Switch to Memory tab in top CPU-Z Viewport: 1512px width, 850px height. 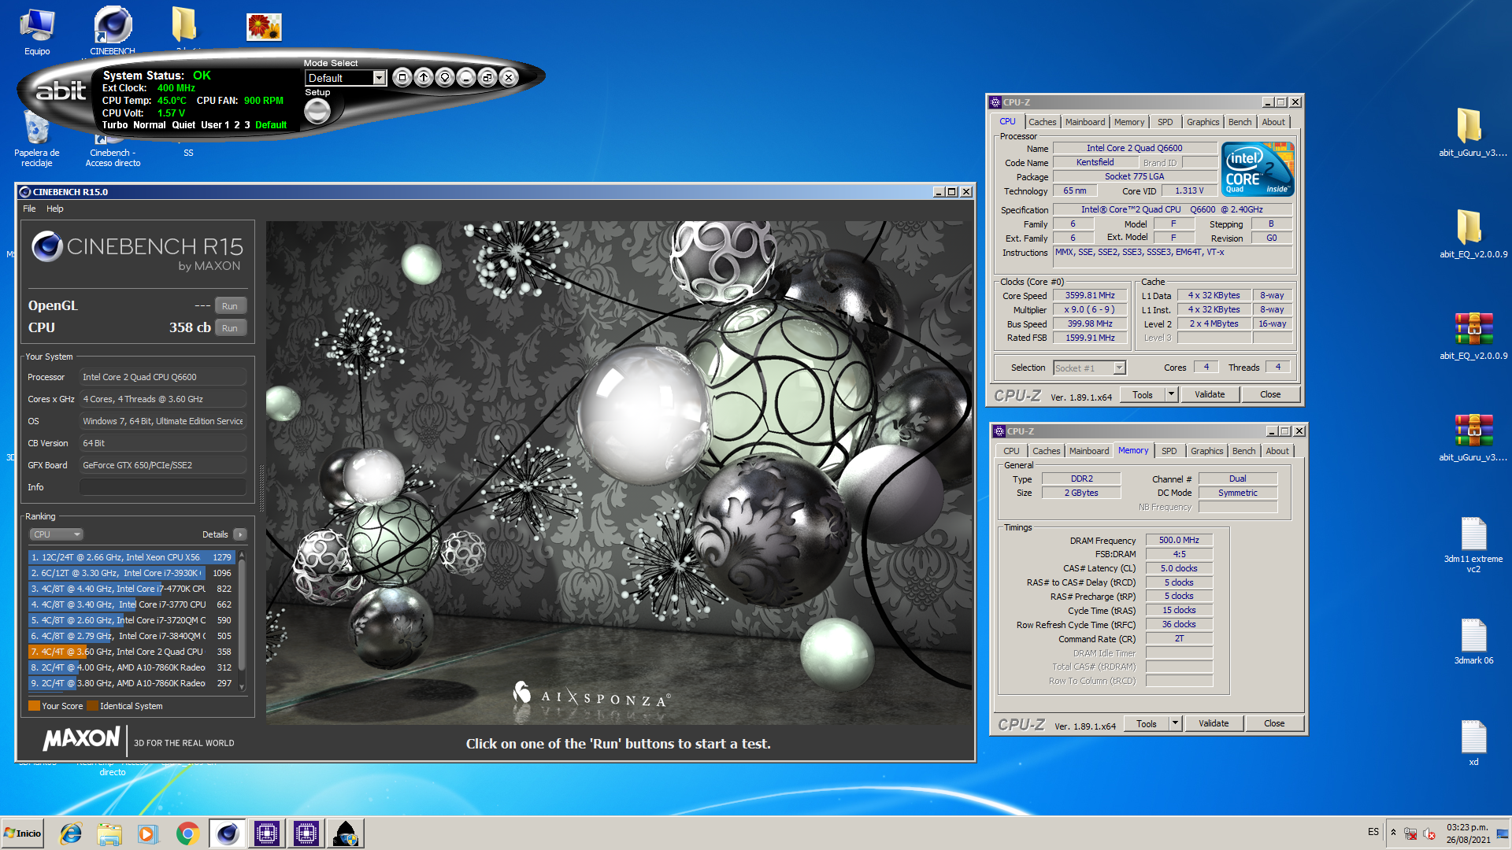[x=1128, y=122]
